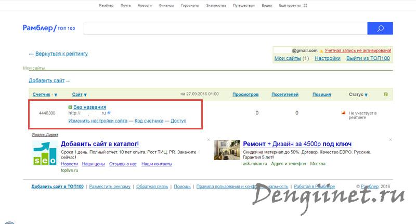
Task: Click Яндекс.Директ label link
Action: coord(45,135)
